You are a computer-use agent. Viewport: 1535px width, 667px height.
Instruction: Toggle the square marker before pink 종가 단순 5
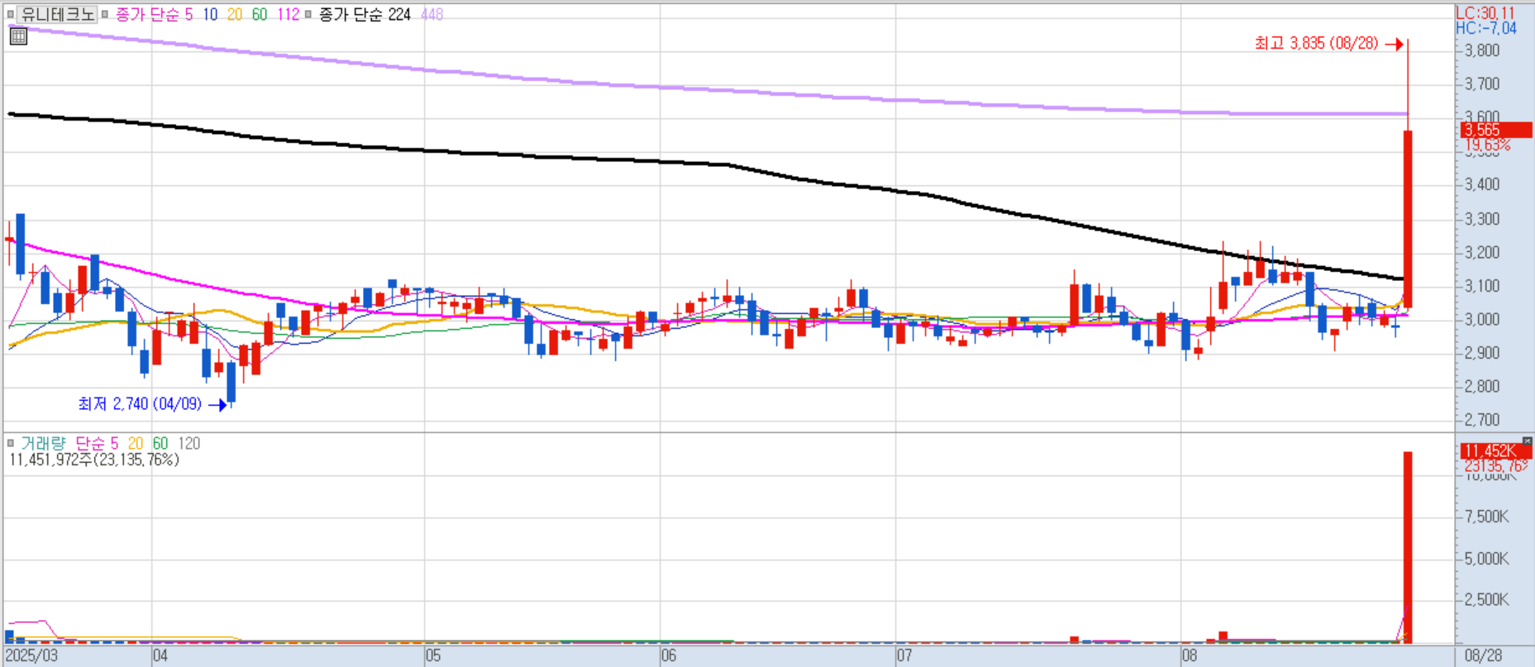105,14
